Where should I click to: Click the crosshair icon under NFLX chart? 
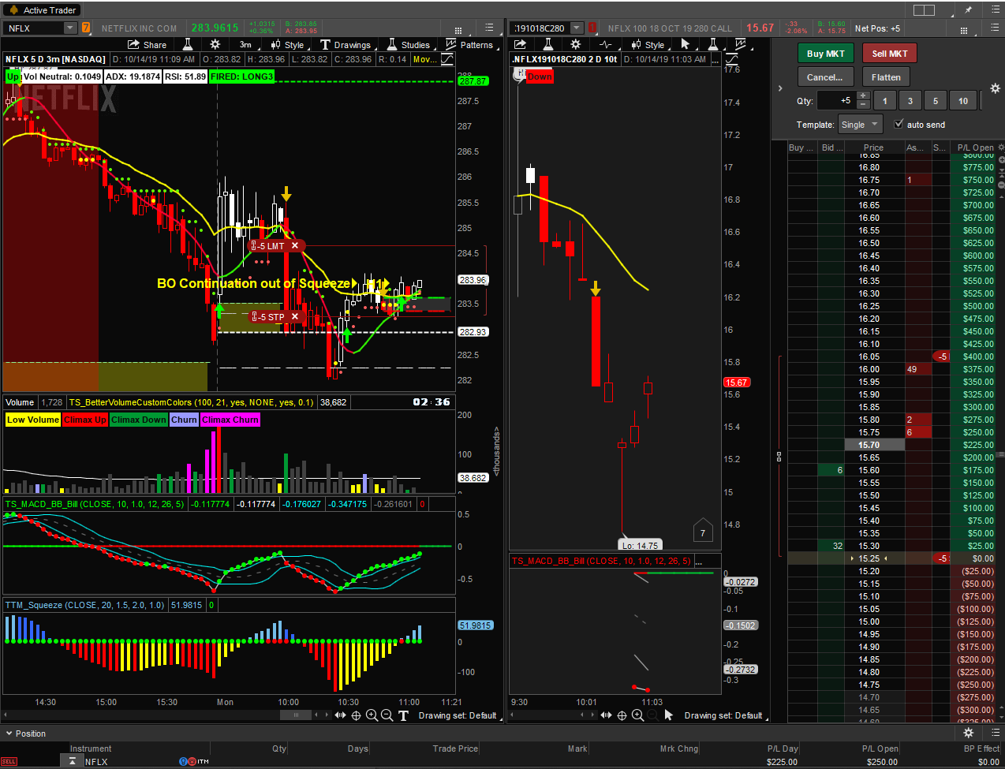click(x=356, y=715)
